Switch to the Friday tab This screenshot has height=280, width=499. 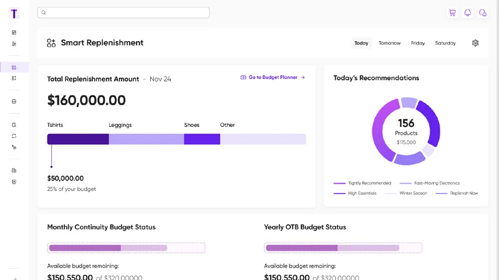[417, 43]
